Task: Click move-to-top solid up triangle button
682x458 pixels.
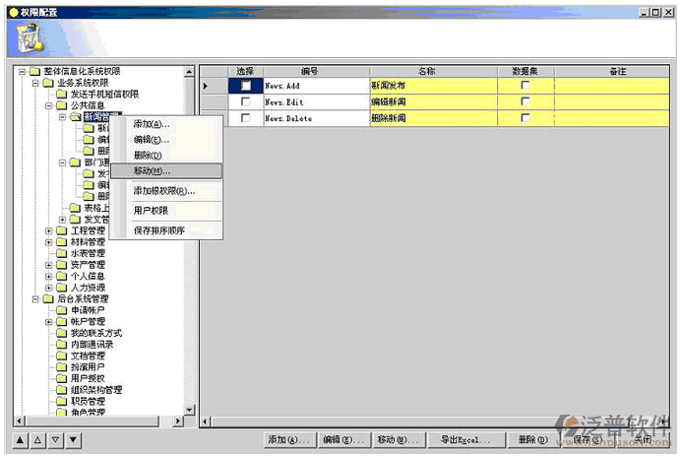Action: pos(20,440)
